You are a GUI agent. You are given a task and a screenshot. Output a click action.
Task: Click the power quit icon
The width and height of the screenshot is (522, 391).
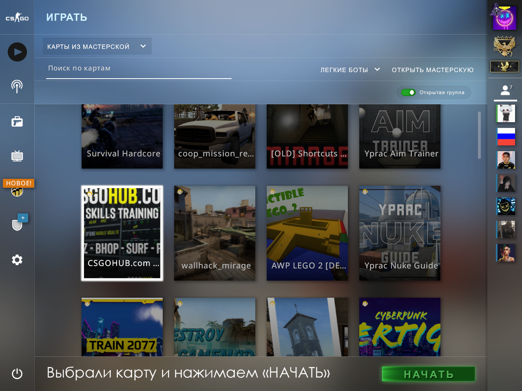tap(17, 374)
